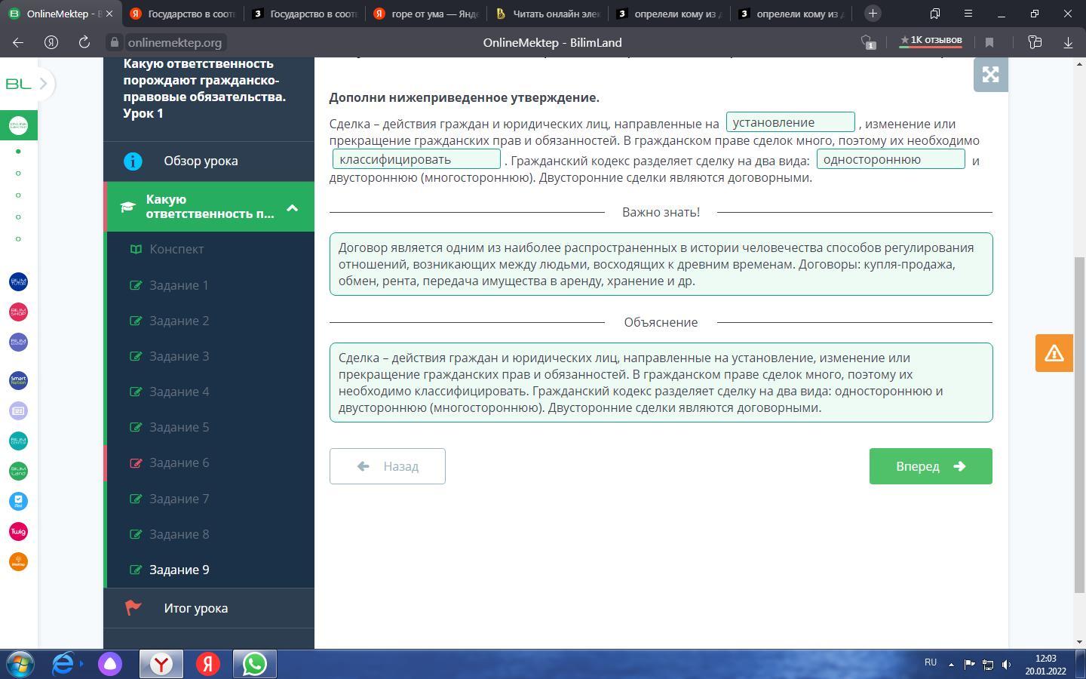The width and height of the screenshot is (1086, 679).
Task: Open the Smart Nation sidebar icon
Action: point(18,380)
